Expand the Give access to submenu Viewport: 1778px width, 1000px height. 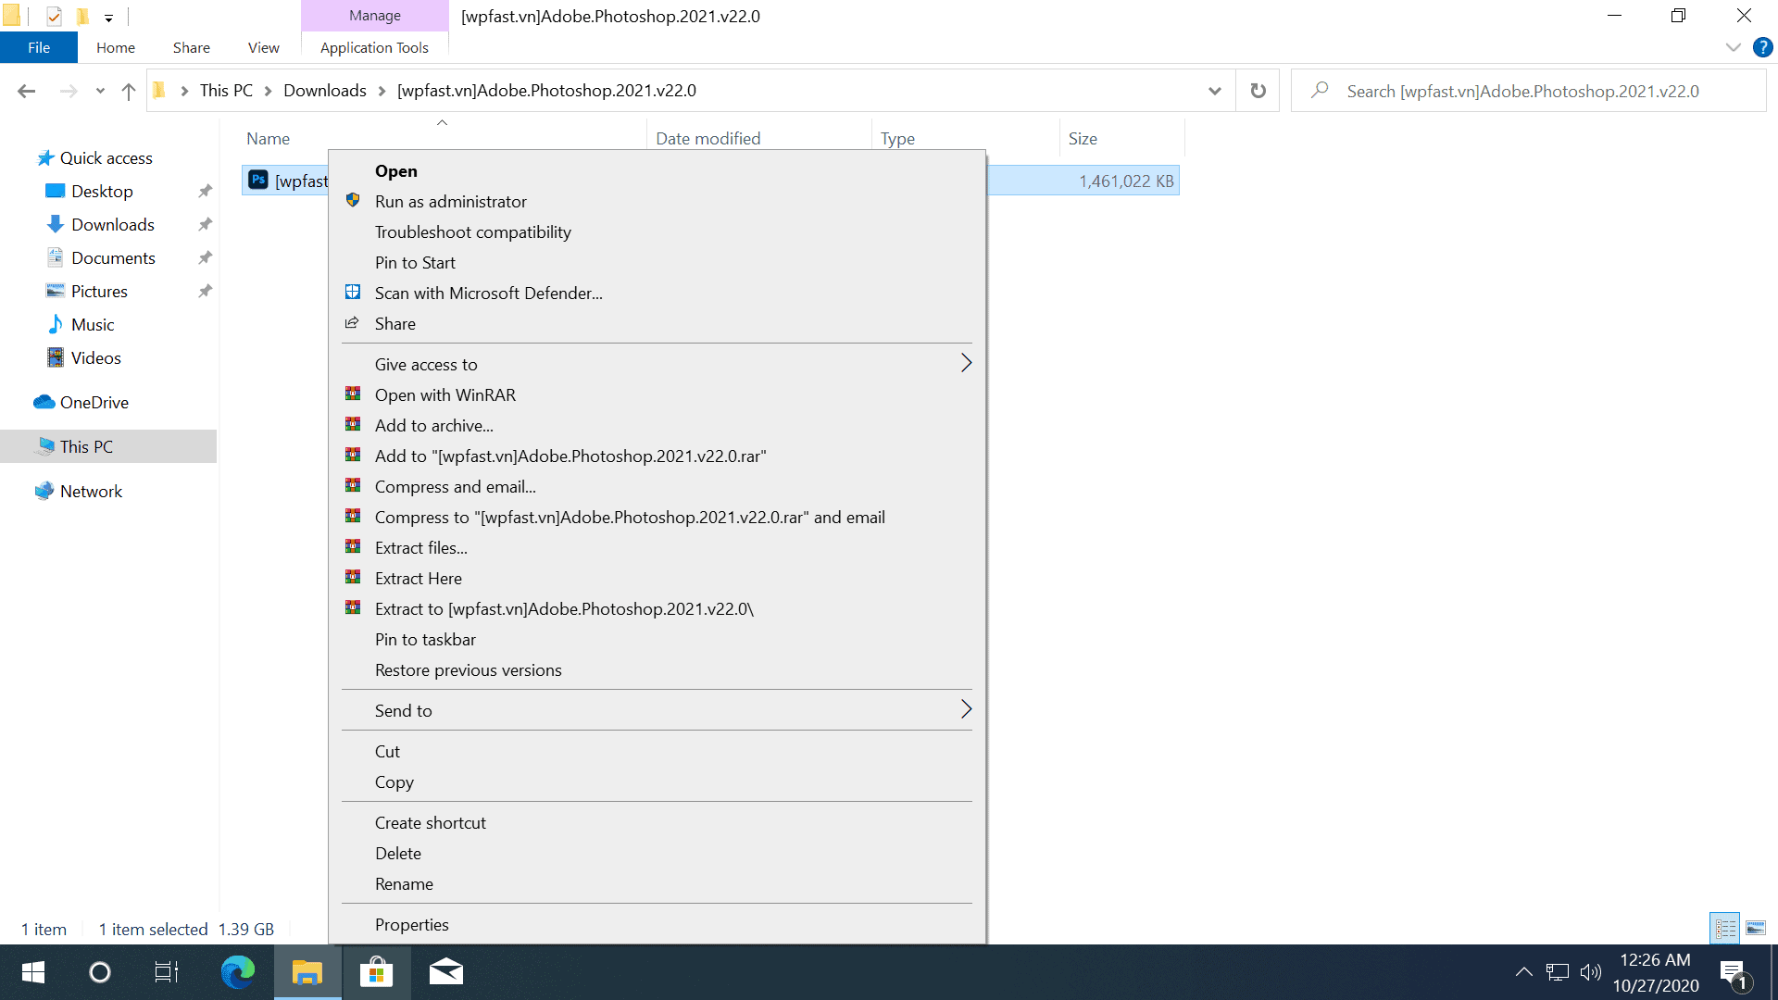[x=657, y=365]
